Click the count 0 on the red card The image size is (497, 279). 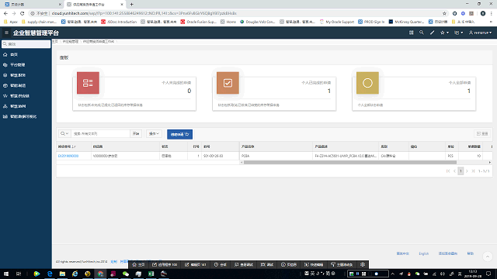click(189, 91)
